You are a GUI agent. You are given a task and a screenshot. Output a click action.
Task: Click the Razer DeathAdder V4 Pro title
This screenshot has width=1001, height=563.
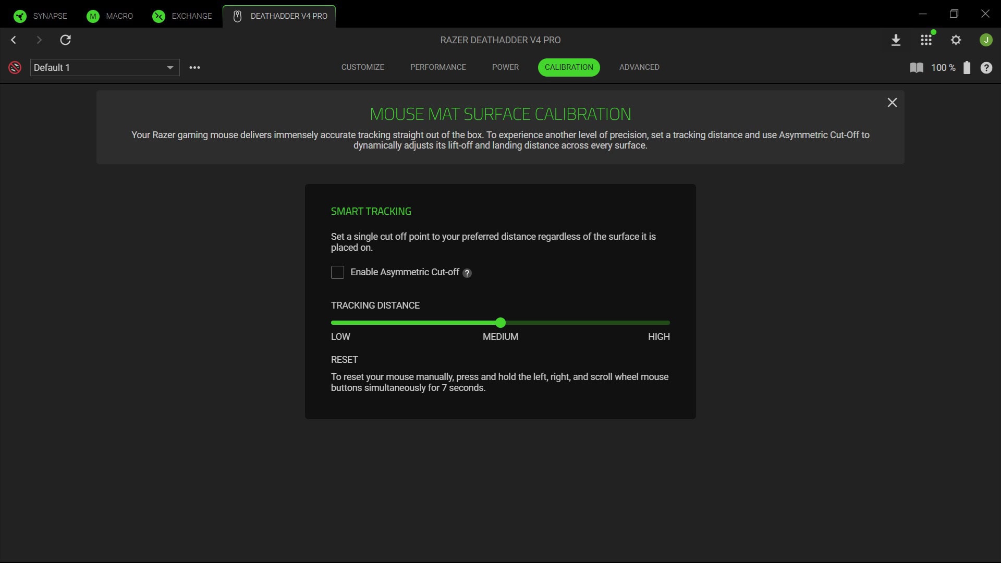pos(500,40)
